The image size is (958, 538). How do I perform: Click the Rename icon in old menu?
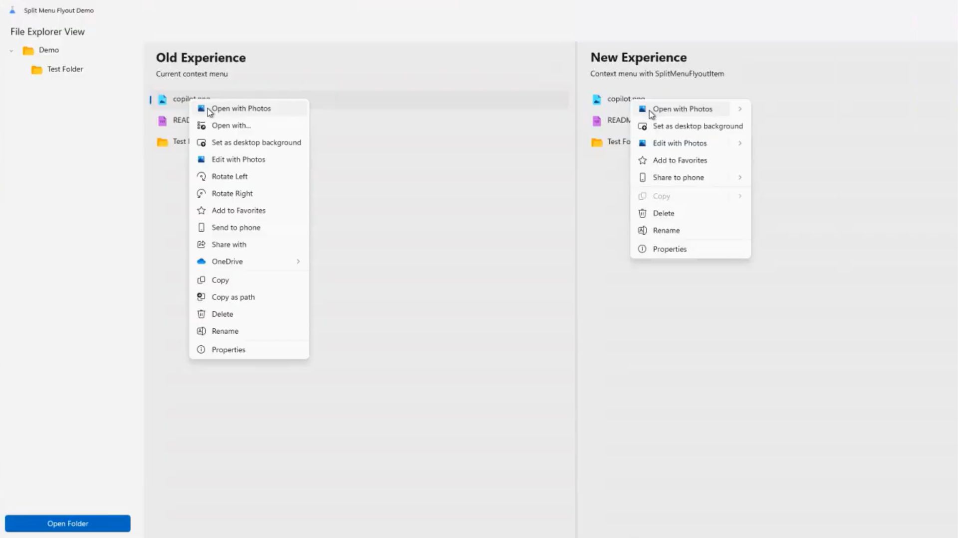point(201,331)
